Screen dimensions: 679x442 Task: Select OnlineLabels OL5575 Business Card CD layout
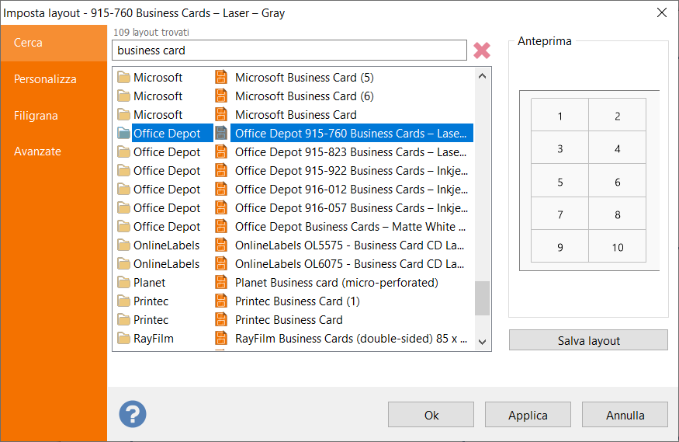tap(349, 245)
